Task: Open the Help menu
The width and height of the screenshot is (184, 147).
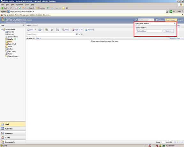Action: click(33, 4)
